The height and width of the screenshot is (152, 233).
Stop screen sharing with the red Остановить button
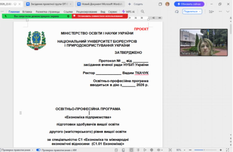pyautogui.click(x=100, y=16)
